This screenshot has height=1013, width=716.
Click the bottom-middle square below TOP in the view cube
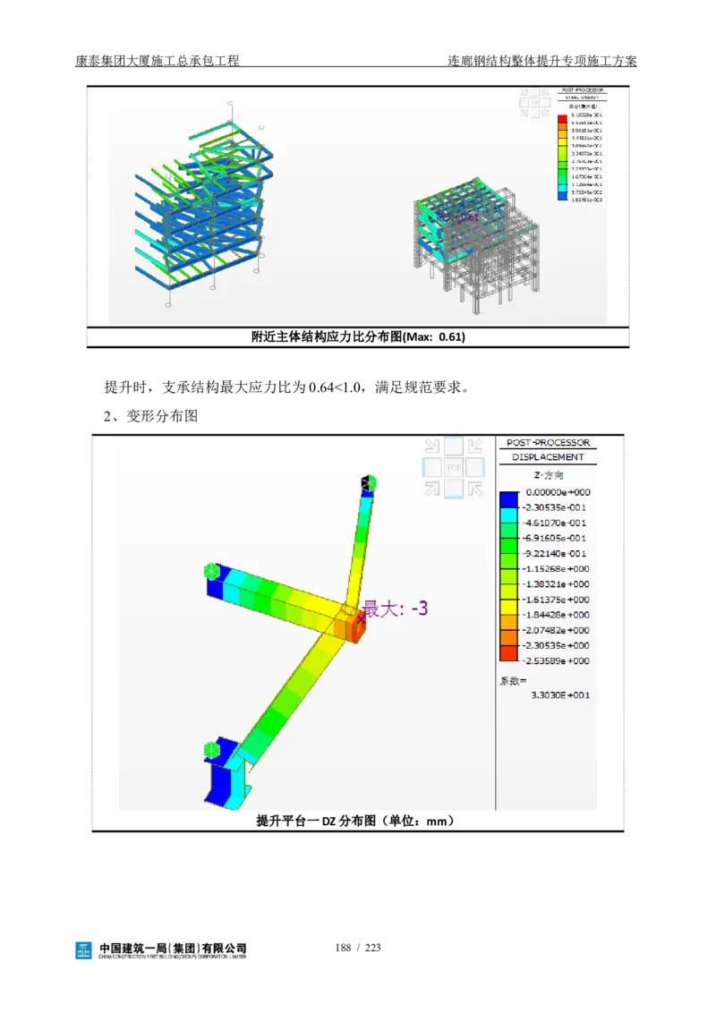(x=454, y=488)
